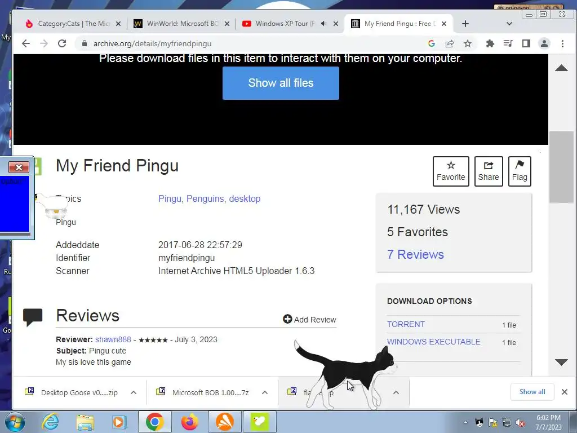Click the cat icon in system tray

coord(479,422)
